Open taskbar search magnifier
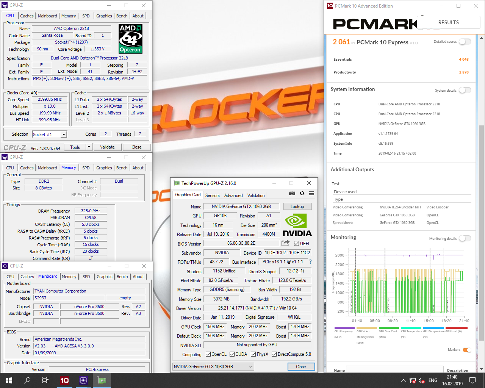 click(x=27, y=380)
